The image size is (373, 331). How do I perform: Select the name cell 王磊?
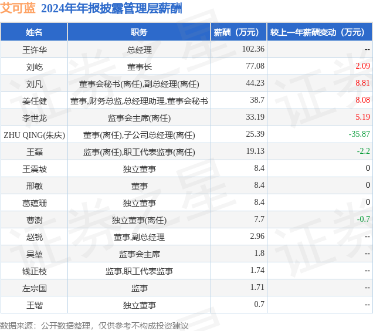tap(35, 152)
